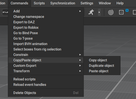This screenshot has width=136, height=99.
Task: Click Reload event handles
Action: coord(46,85)
